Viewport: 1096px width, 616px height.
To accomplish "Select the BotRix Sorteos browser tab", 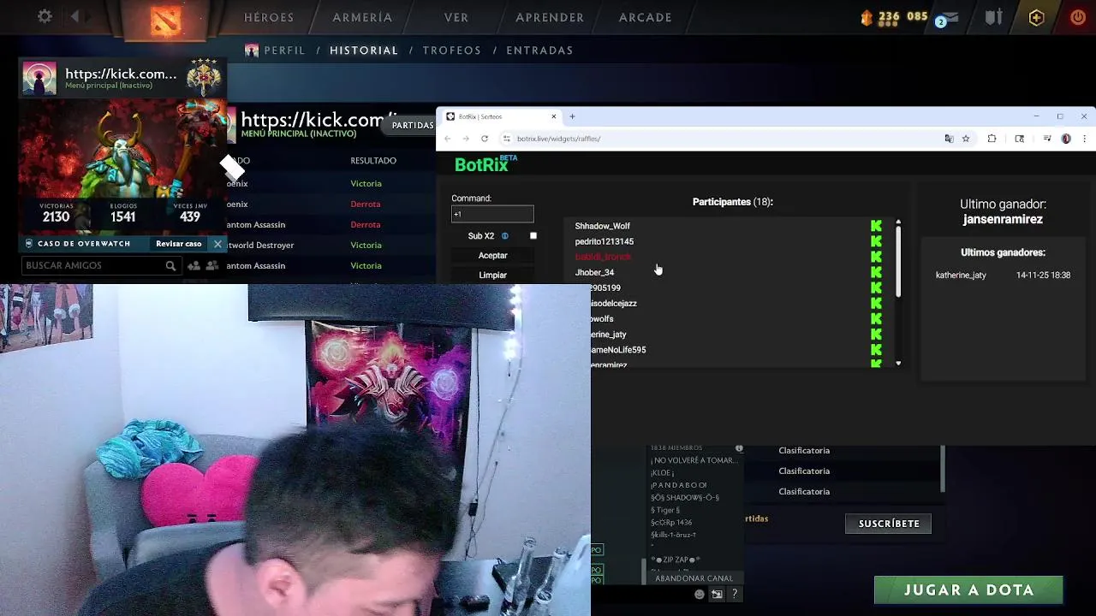I will pyautogui.click(x=501, y=116).
